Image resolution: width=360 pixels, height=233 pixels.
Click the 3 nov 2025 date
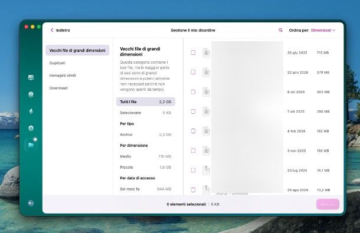tap(296, 150)
